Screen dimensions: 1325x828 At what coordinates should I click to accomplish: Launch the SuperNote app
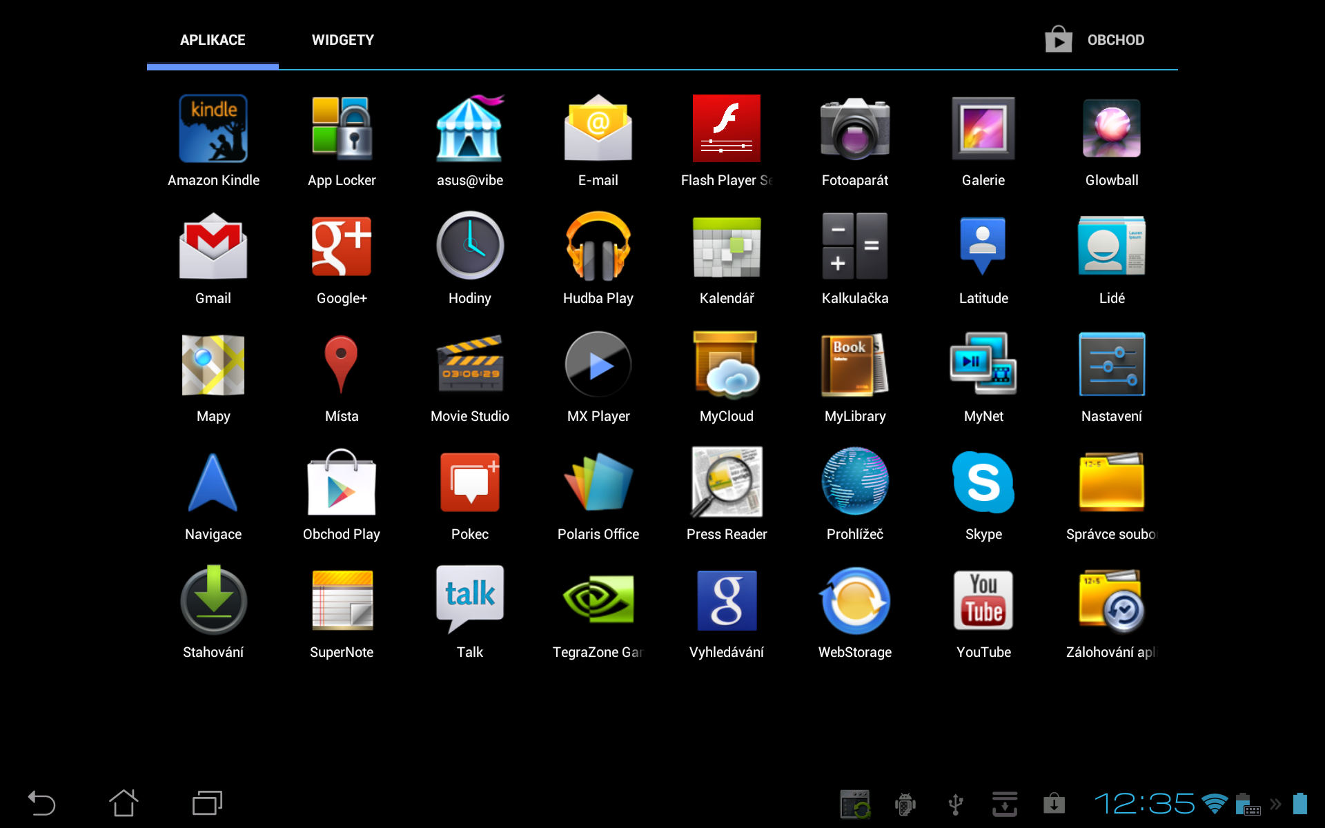coord(341,600)
